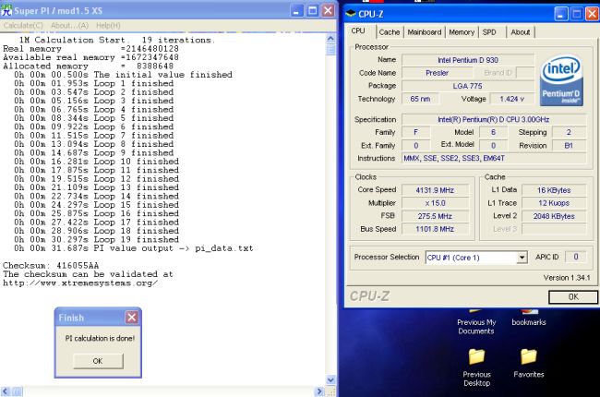Image resolution: width=600 pixels, height=397 pixels.
Task: Click the initial value finished line
Action: point(123,75)
